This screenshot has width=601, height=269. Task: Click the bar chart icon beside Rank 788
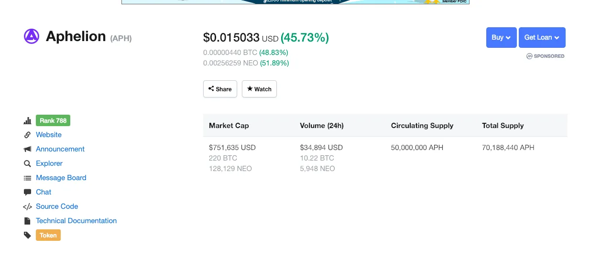click(x=27, y=121)
